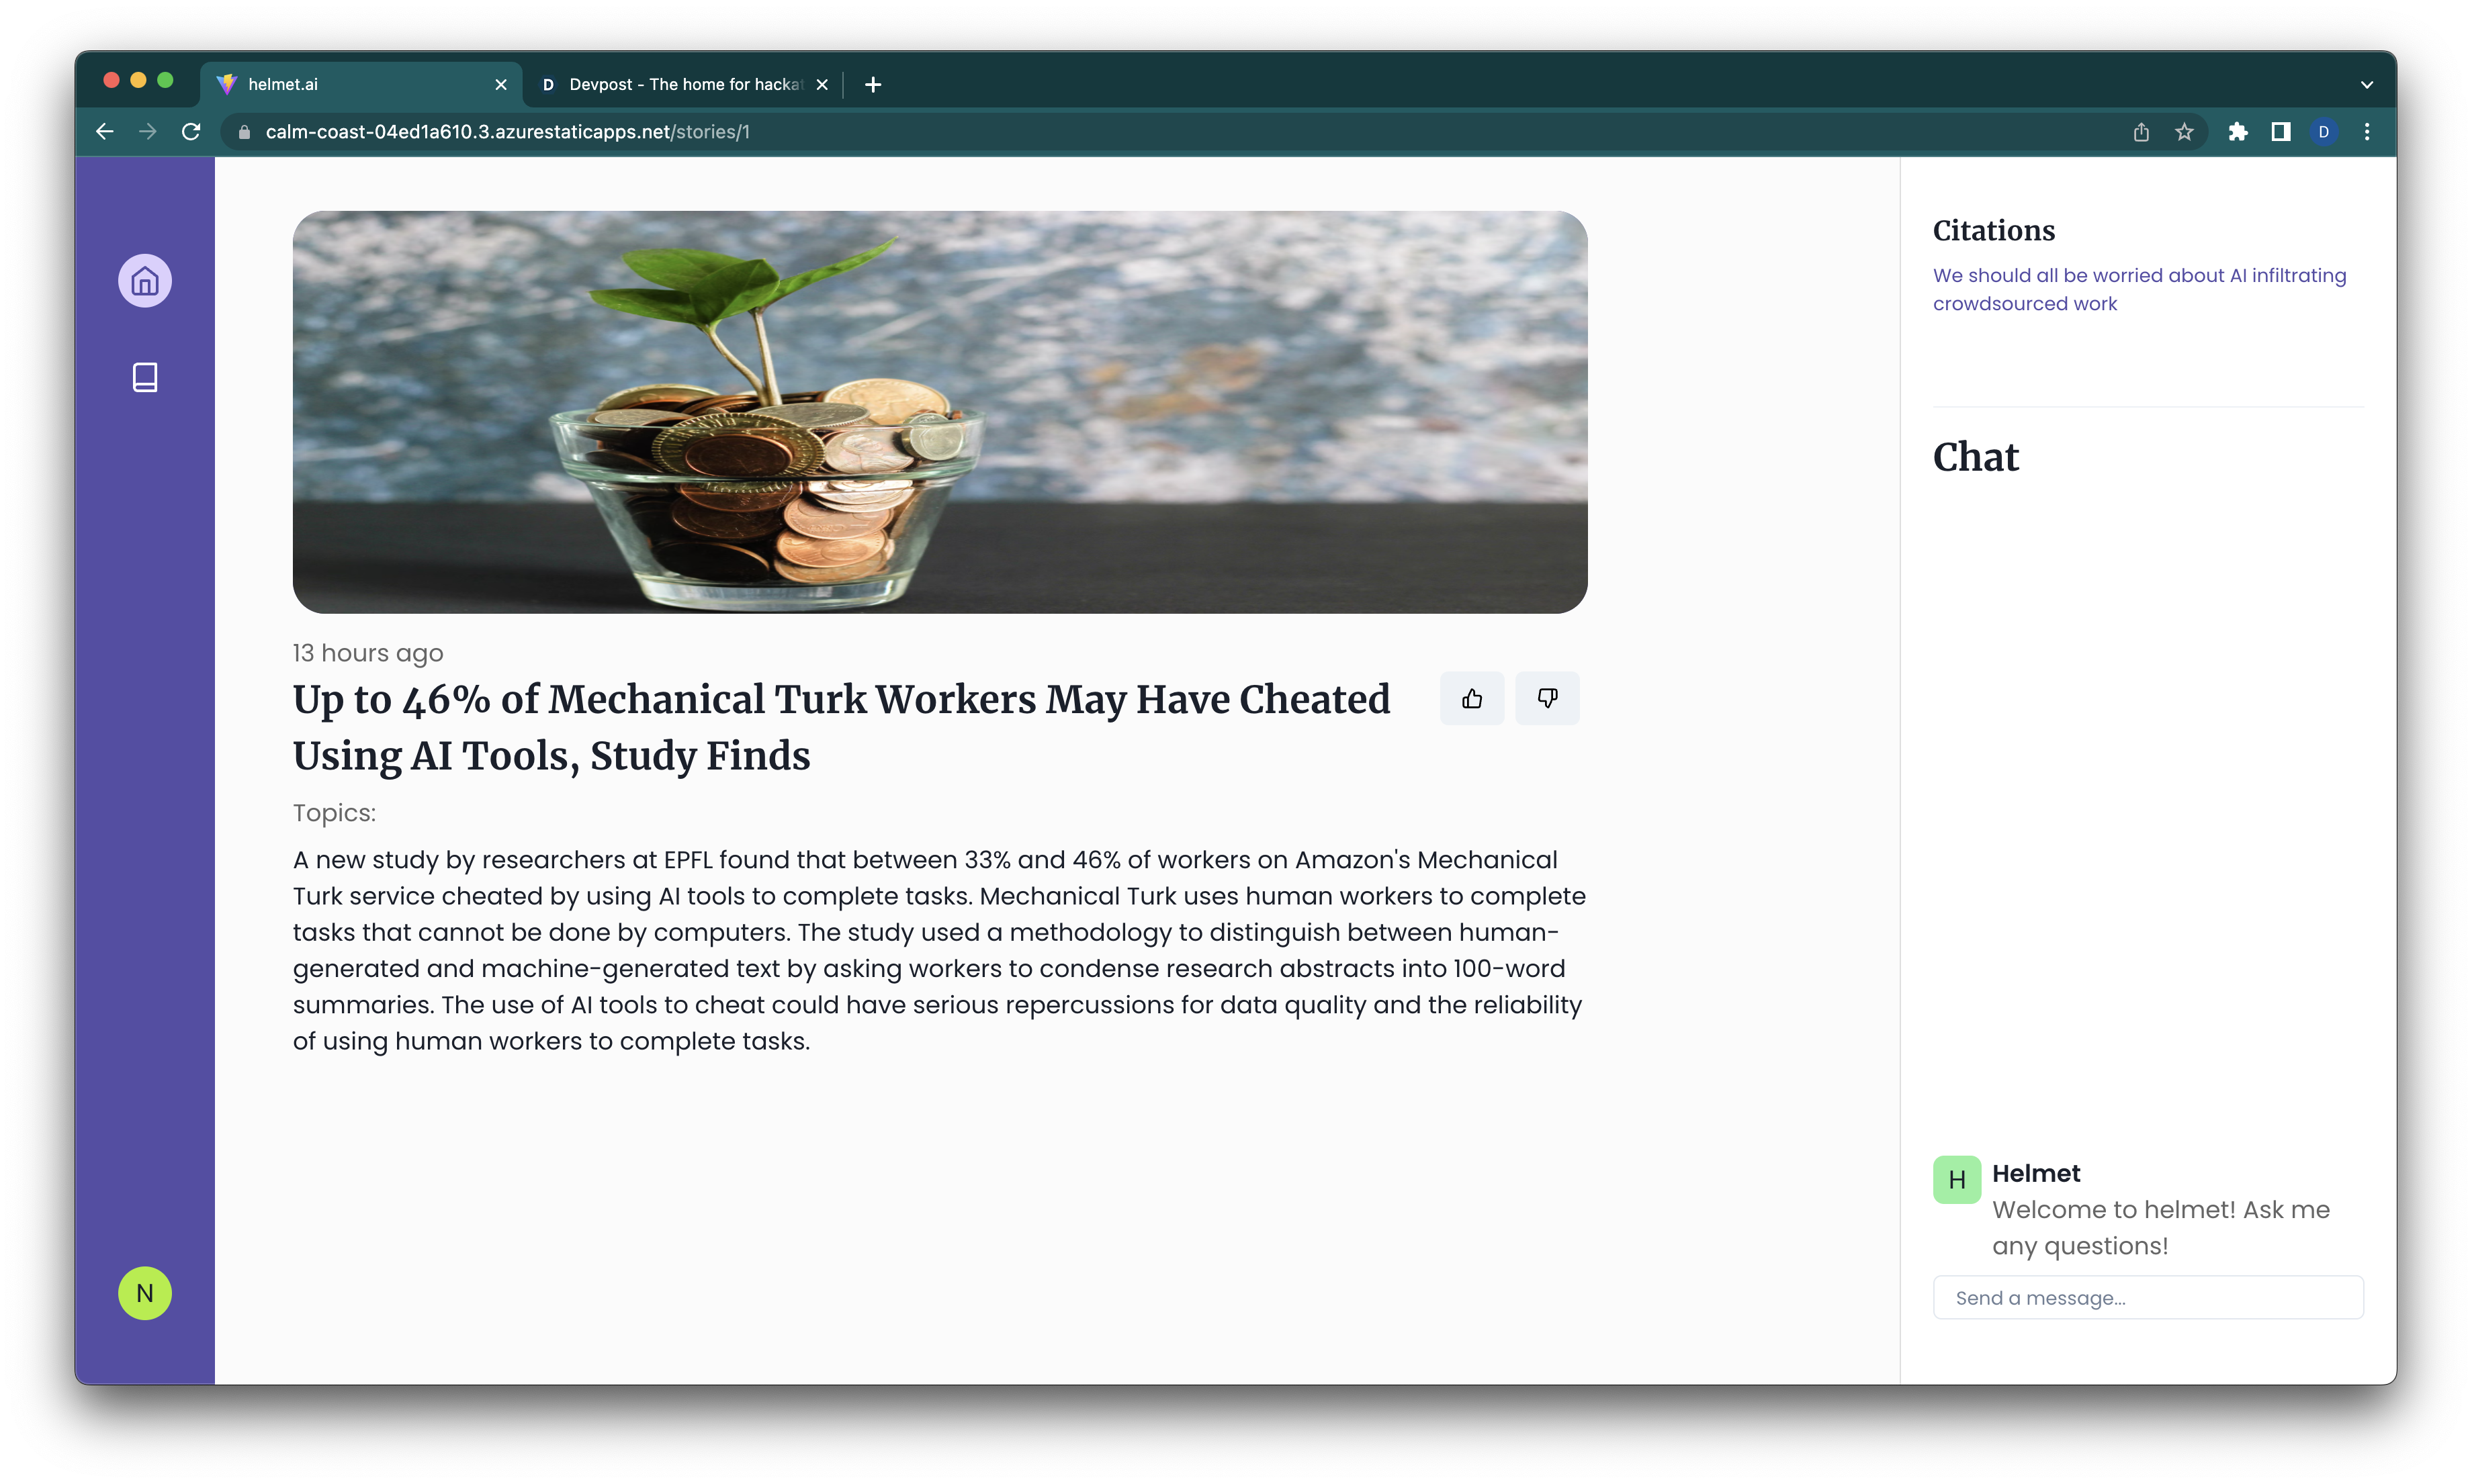Image resolution: width=2472 pixels, height=1484 pixels.
Task: Open the browser extensions puzzle icon
Action: (x=2238, y=132)
